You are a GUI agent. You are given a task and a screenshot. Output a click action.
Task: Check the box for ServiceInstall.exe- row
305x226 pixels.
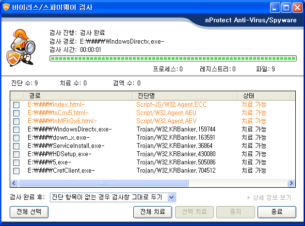click(x=16, y=146)
